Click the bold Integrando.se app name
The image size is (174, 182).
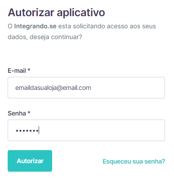tap(35, 26)
